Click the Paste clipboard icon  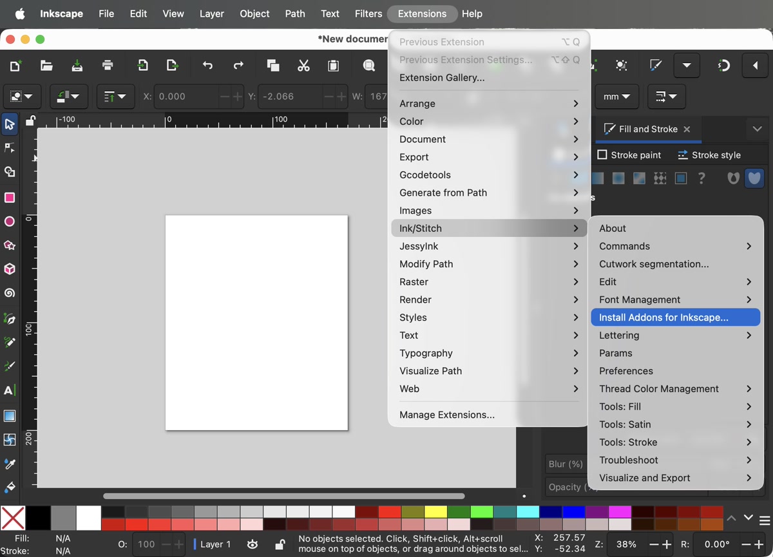pos(334,65)
